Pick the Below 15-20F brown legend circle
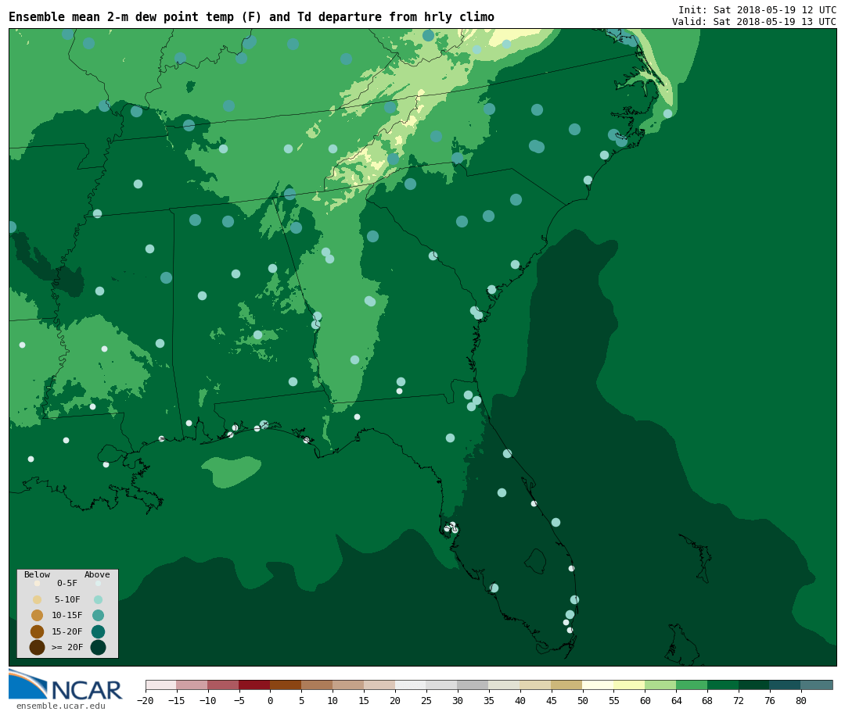 pyautogui.click(x=37, y=631)
